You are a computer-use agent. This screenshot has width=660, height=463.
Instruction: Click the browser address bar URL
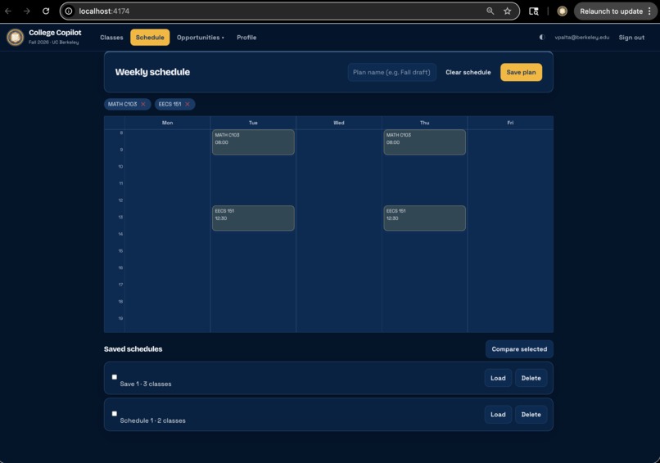point(104,11)
